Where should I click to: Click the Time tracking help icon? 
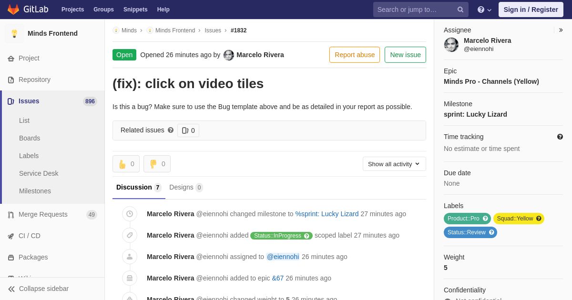pos(560,137)
